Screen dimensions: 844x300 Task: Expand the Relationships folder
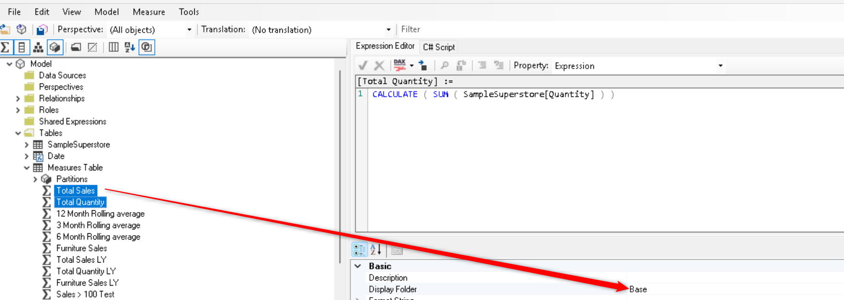(18, 98)
